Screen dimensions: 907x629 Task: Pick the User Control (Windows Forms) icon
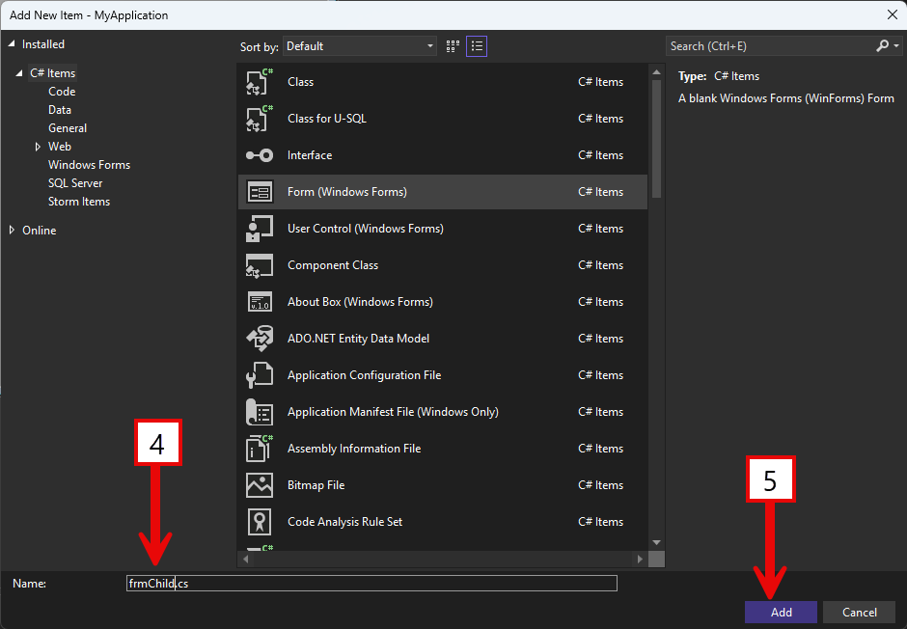260,229
